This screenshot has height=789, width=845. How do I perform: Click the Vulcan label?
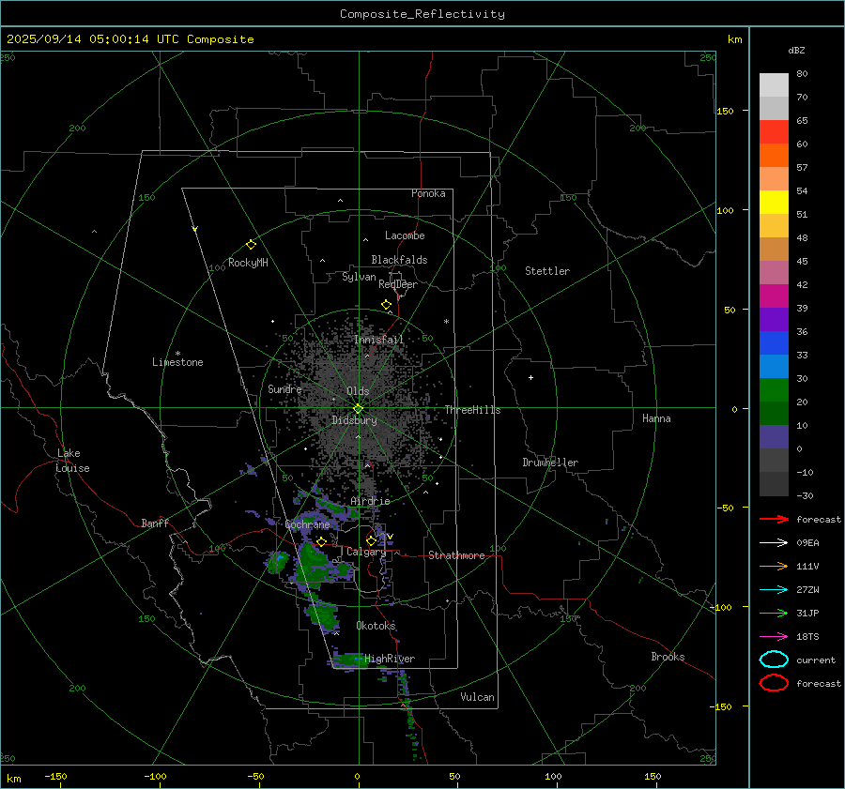[x=477, y=697]
